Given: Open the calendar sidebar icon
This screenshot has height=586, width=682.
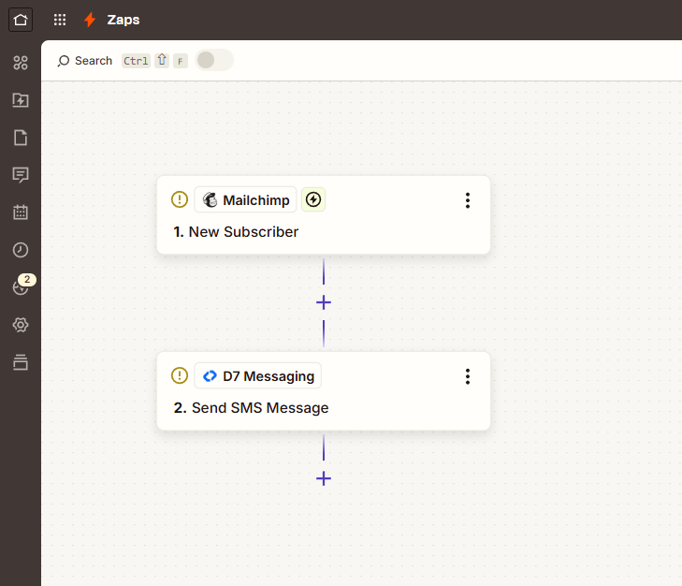Looking at the screenshot, I should tap(21, 212).
